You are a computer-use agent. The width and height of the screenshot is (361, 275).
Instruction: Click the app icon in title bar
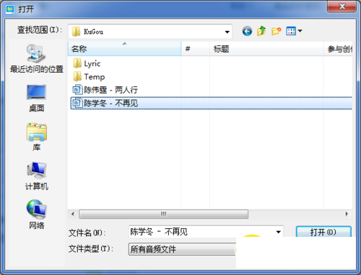(x=10, y=9)
